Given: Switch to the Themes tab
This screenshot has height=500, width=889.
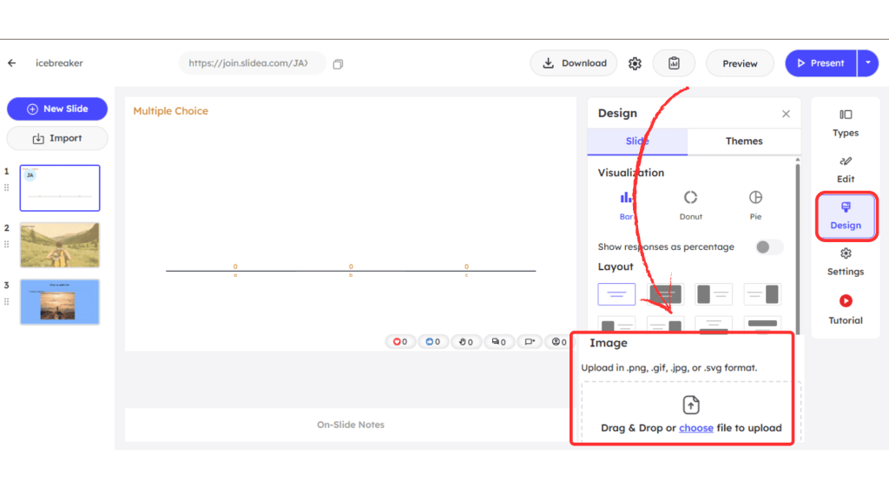Looking at the screenshot, I should coord(743,141).
